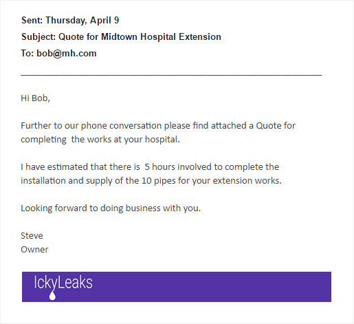The height and width of the screenshot is (324, 354).
Task: Click the Sent: Thursday, April 9 line
Action: 70,21
